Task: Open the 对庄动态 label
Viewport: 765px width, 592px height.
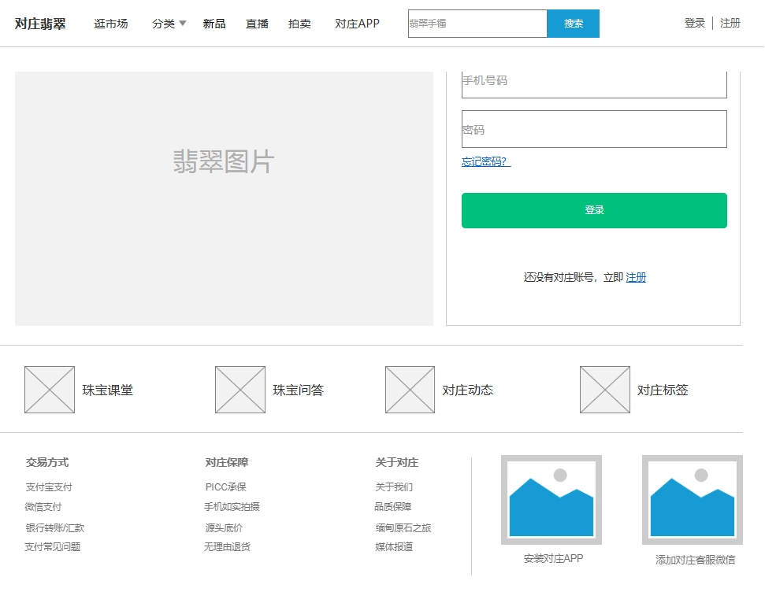Action: pos(467,390)
